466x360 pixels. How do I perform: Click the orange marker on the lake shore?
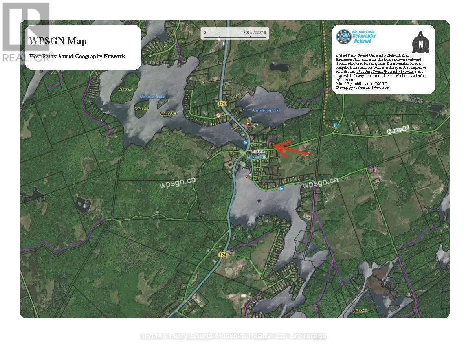point(248,177)
